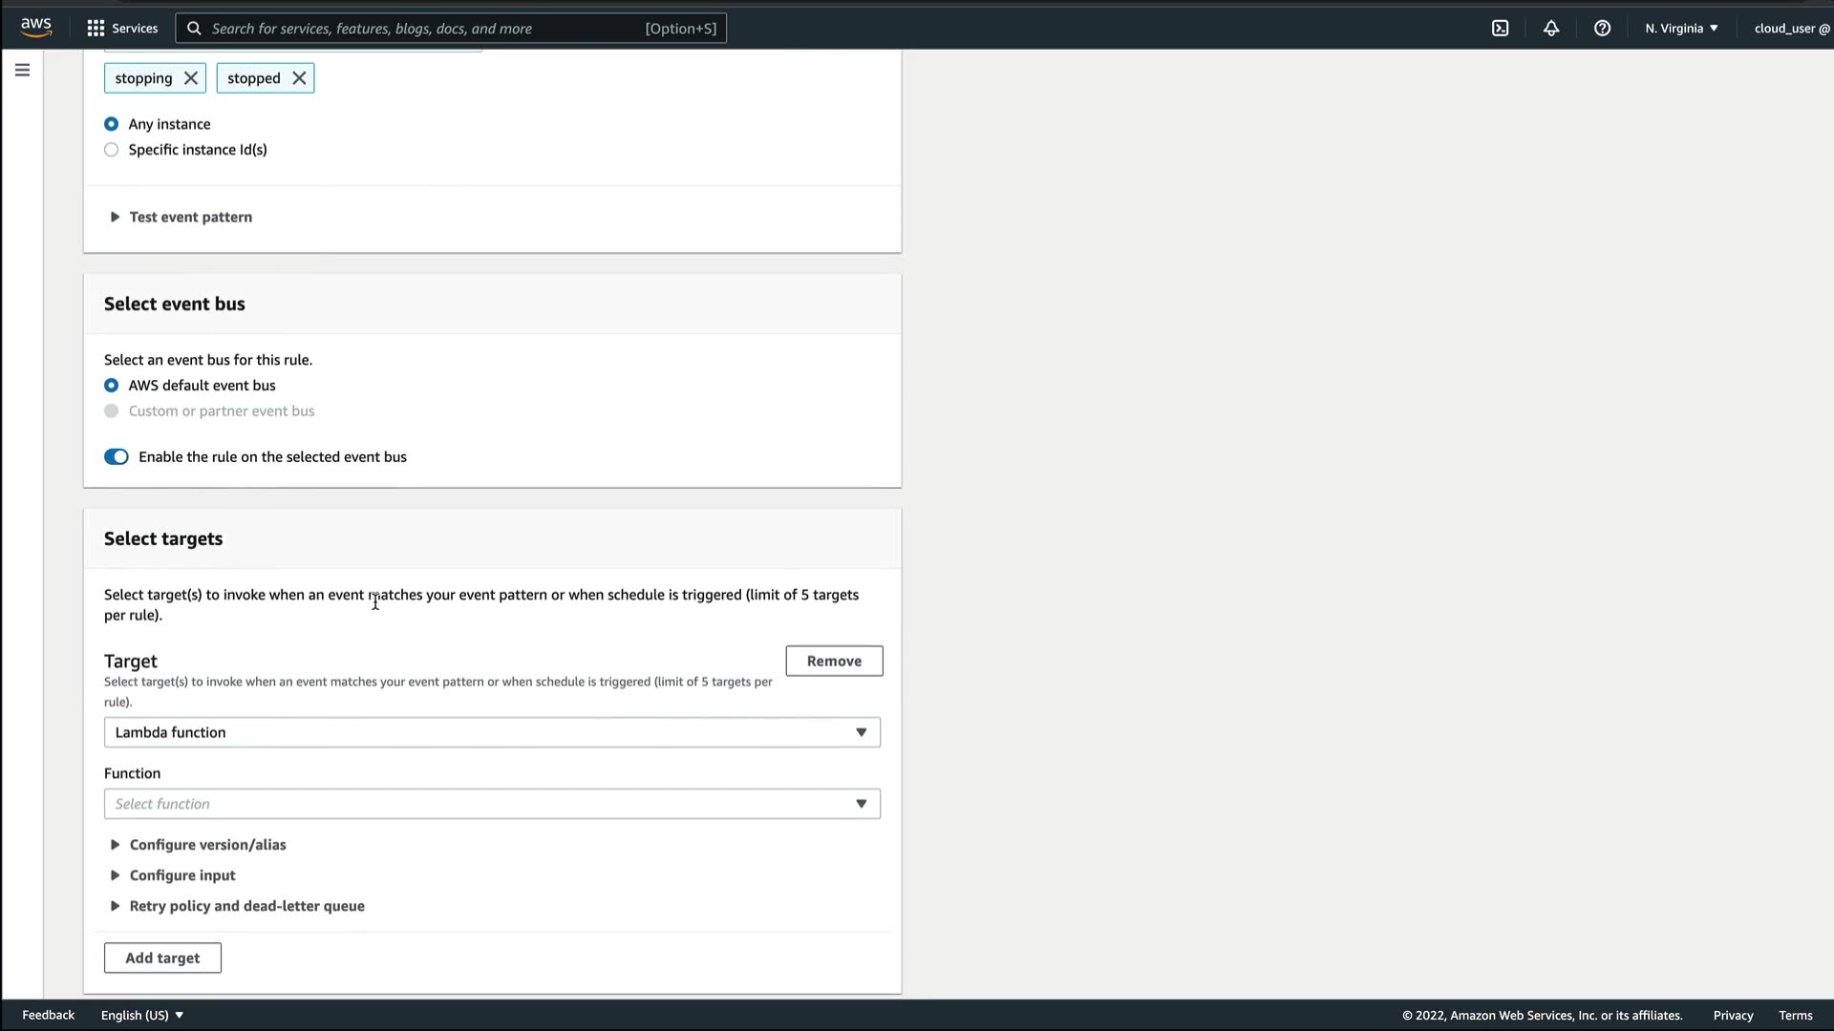The image size is (1834, 1031).
Task: Open the notifications bell
Action: tap(1551, 28)
